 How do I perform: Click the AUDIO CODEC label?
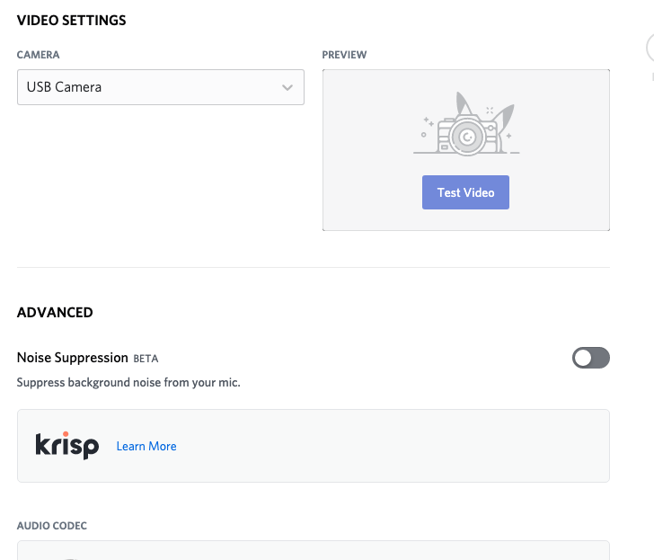[x=52, y=525]
